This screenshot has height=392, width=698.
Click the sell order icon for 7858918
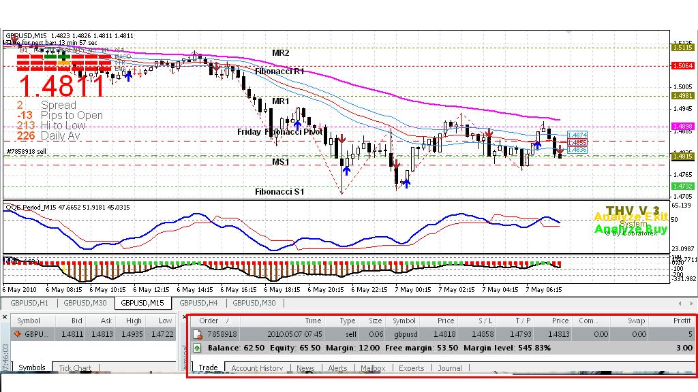[198, 334]
